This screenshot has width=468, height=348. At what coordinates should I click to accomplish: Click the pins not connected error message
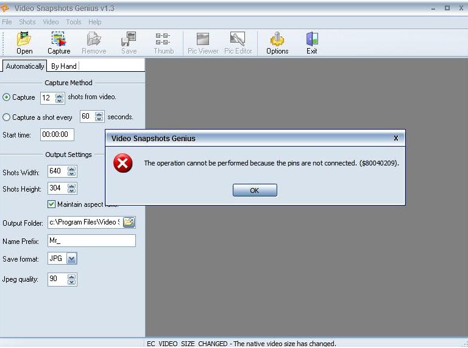coord(271,163)
